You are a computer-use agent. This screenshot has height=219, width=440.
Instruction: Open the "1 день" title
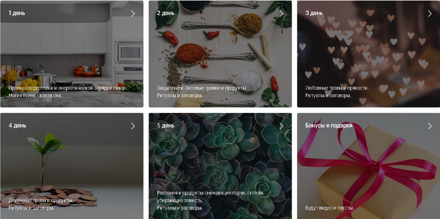17,13
